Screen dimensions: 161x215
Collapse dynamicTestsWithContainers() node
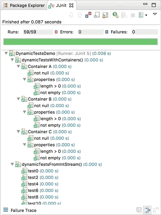tap(12, 60)
